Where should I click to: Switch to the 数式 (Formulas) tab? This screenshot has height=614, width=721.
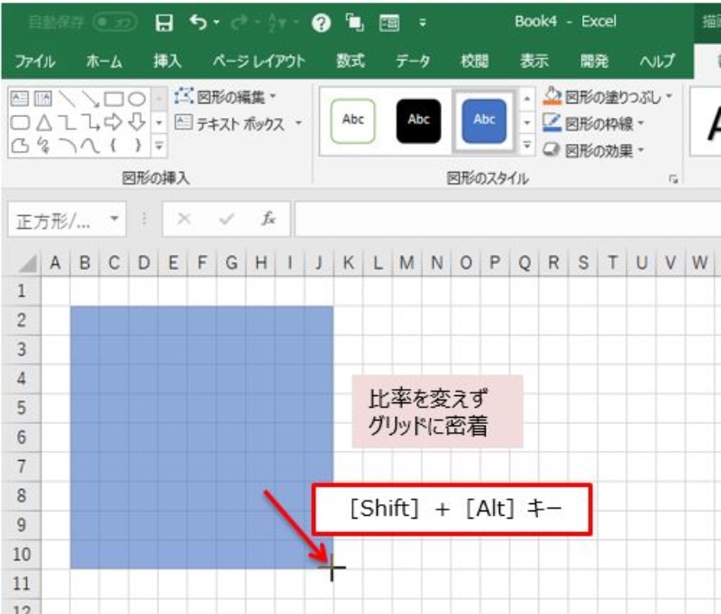pos(351,61)
